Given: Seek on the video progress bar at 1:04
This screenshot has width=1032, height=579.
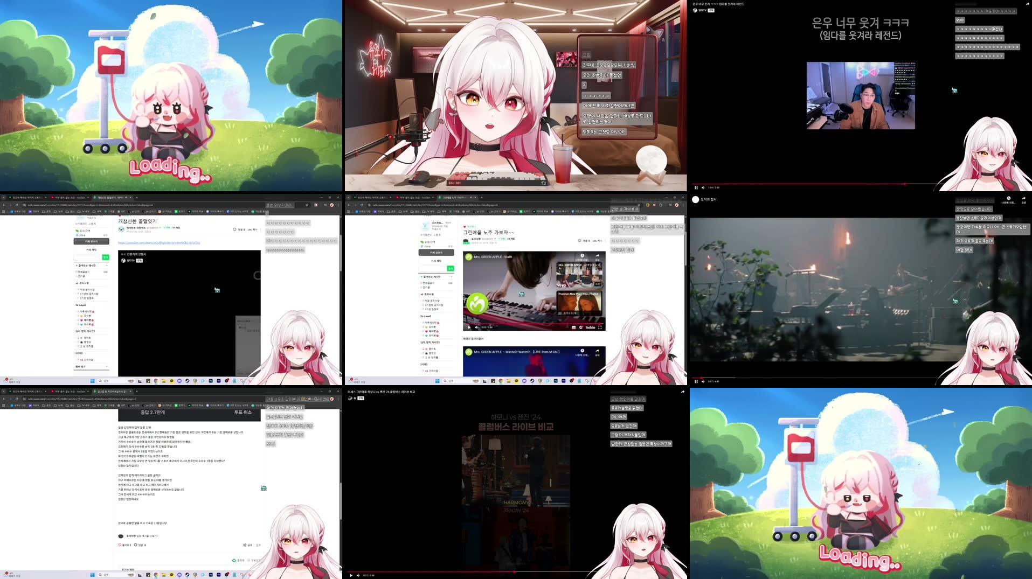Looking at the screenshot, I should click(905, 184).
